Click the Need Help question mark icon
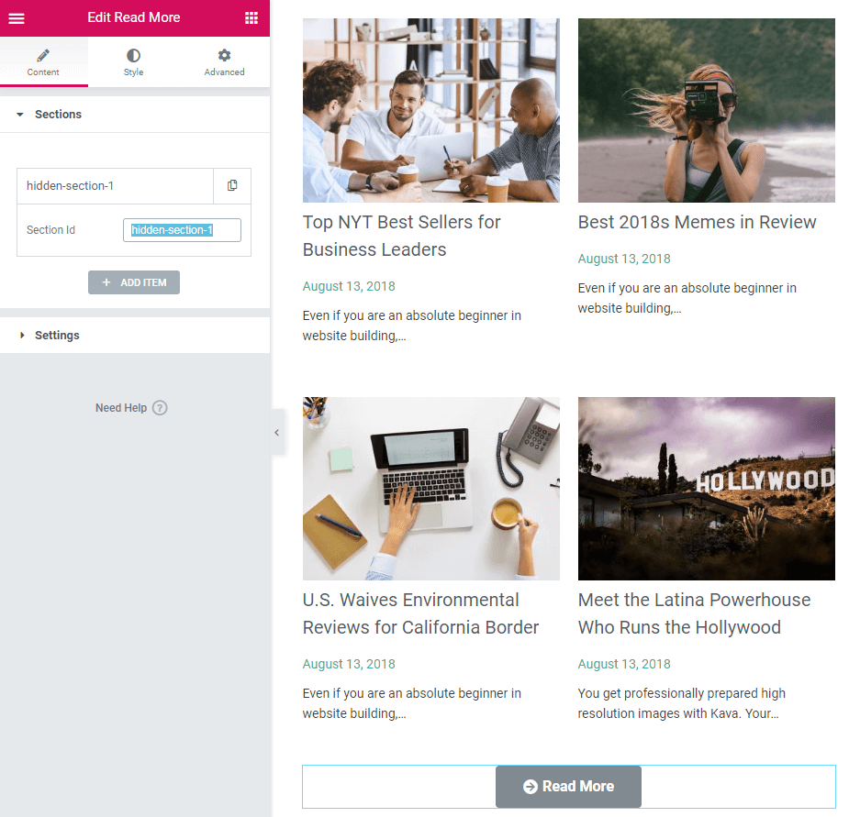The height and width of the screenshot is (817, 849). 160,407
